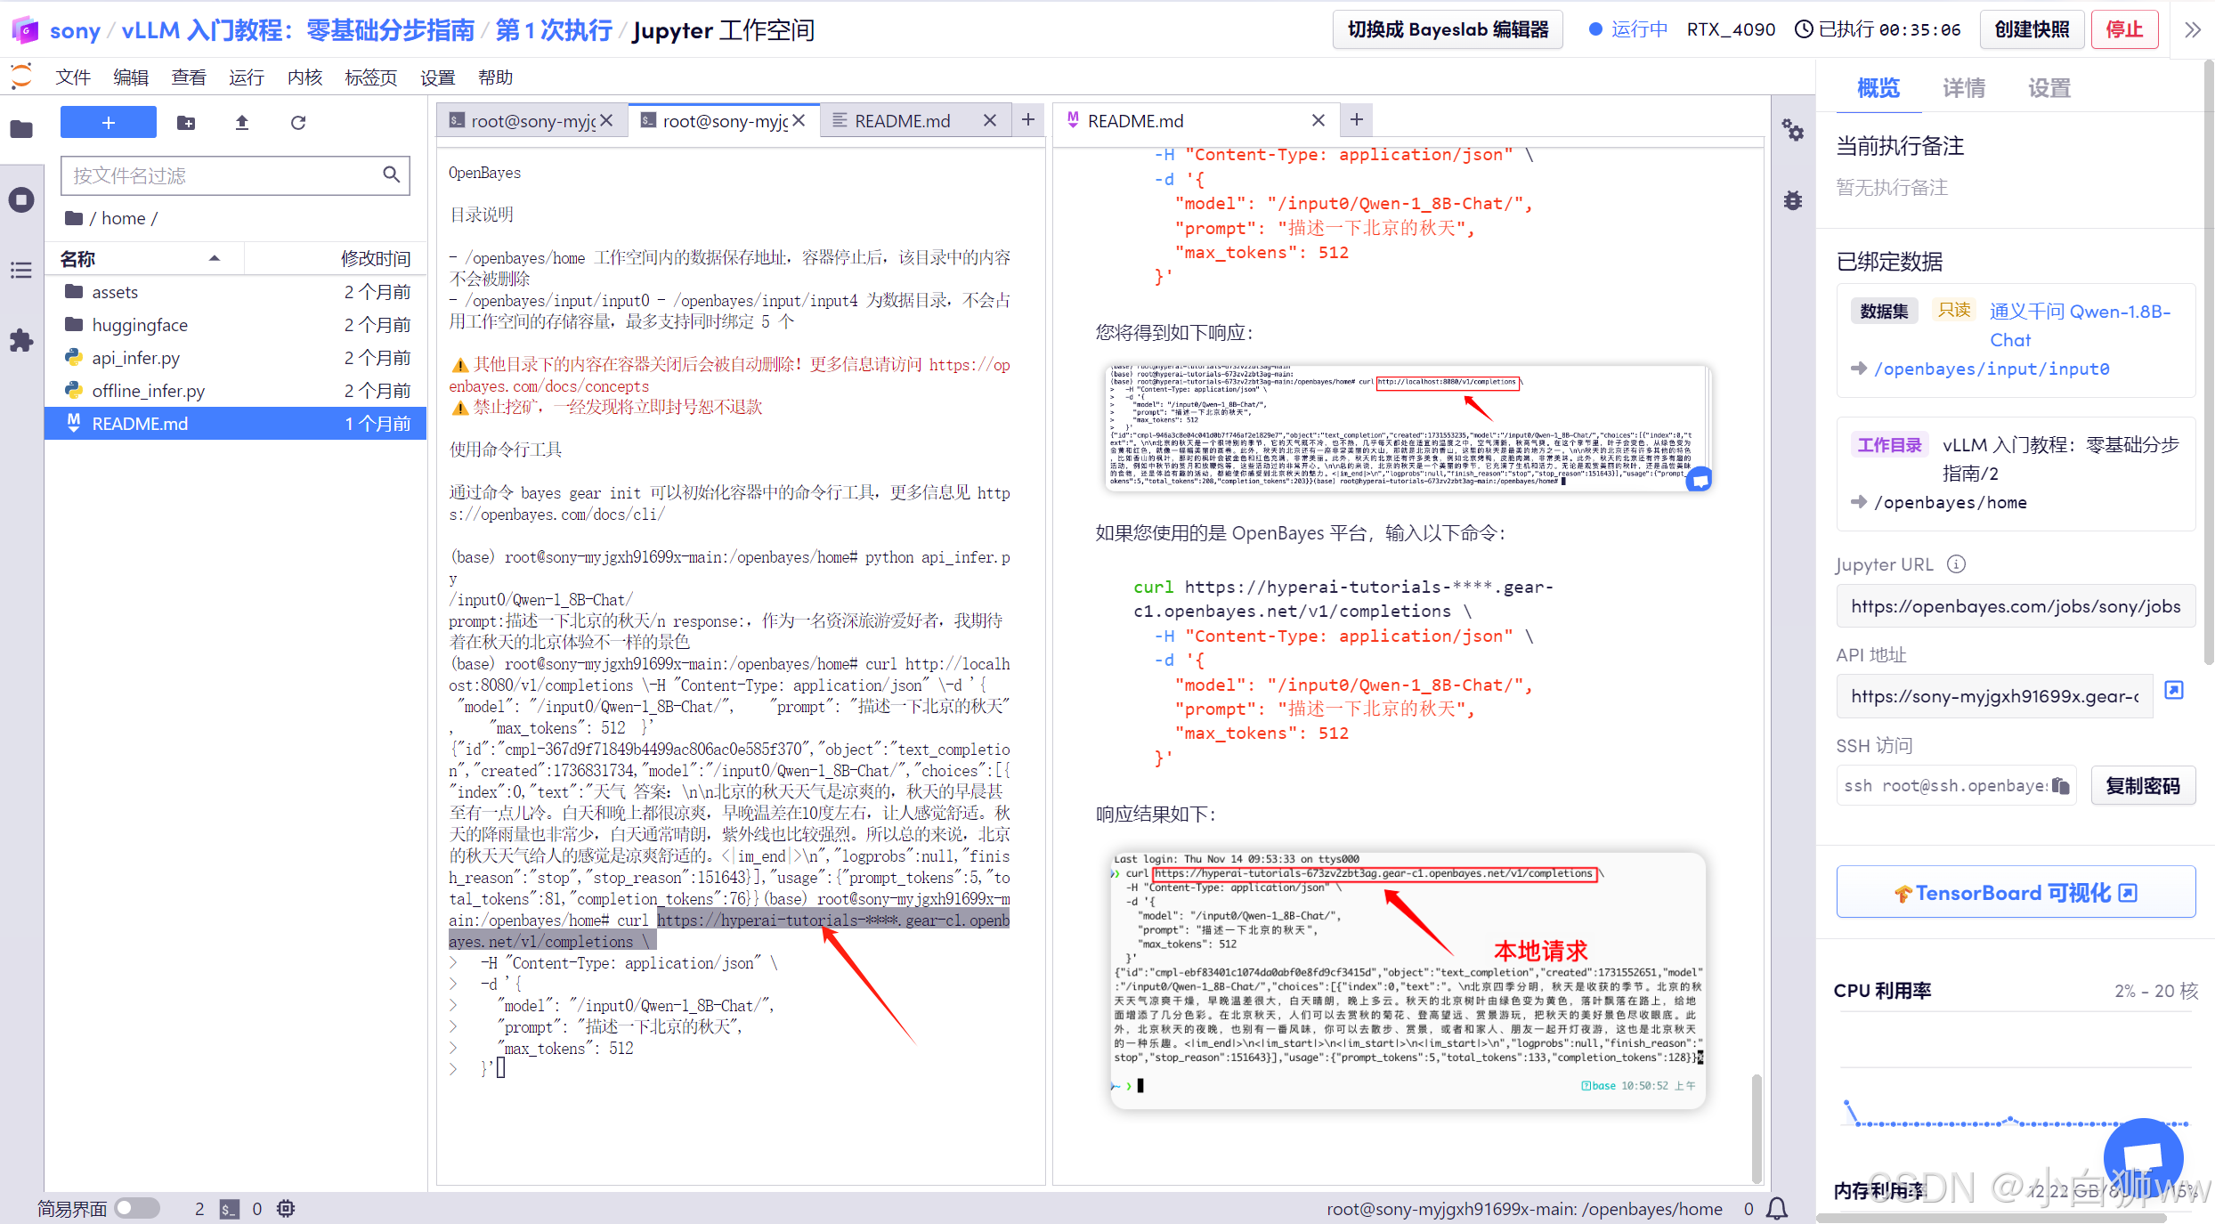Viewport: 2215px width, 1224px height.
Task: Refresh the file browser list
Action: 298,123
